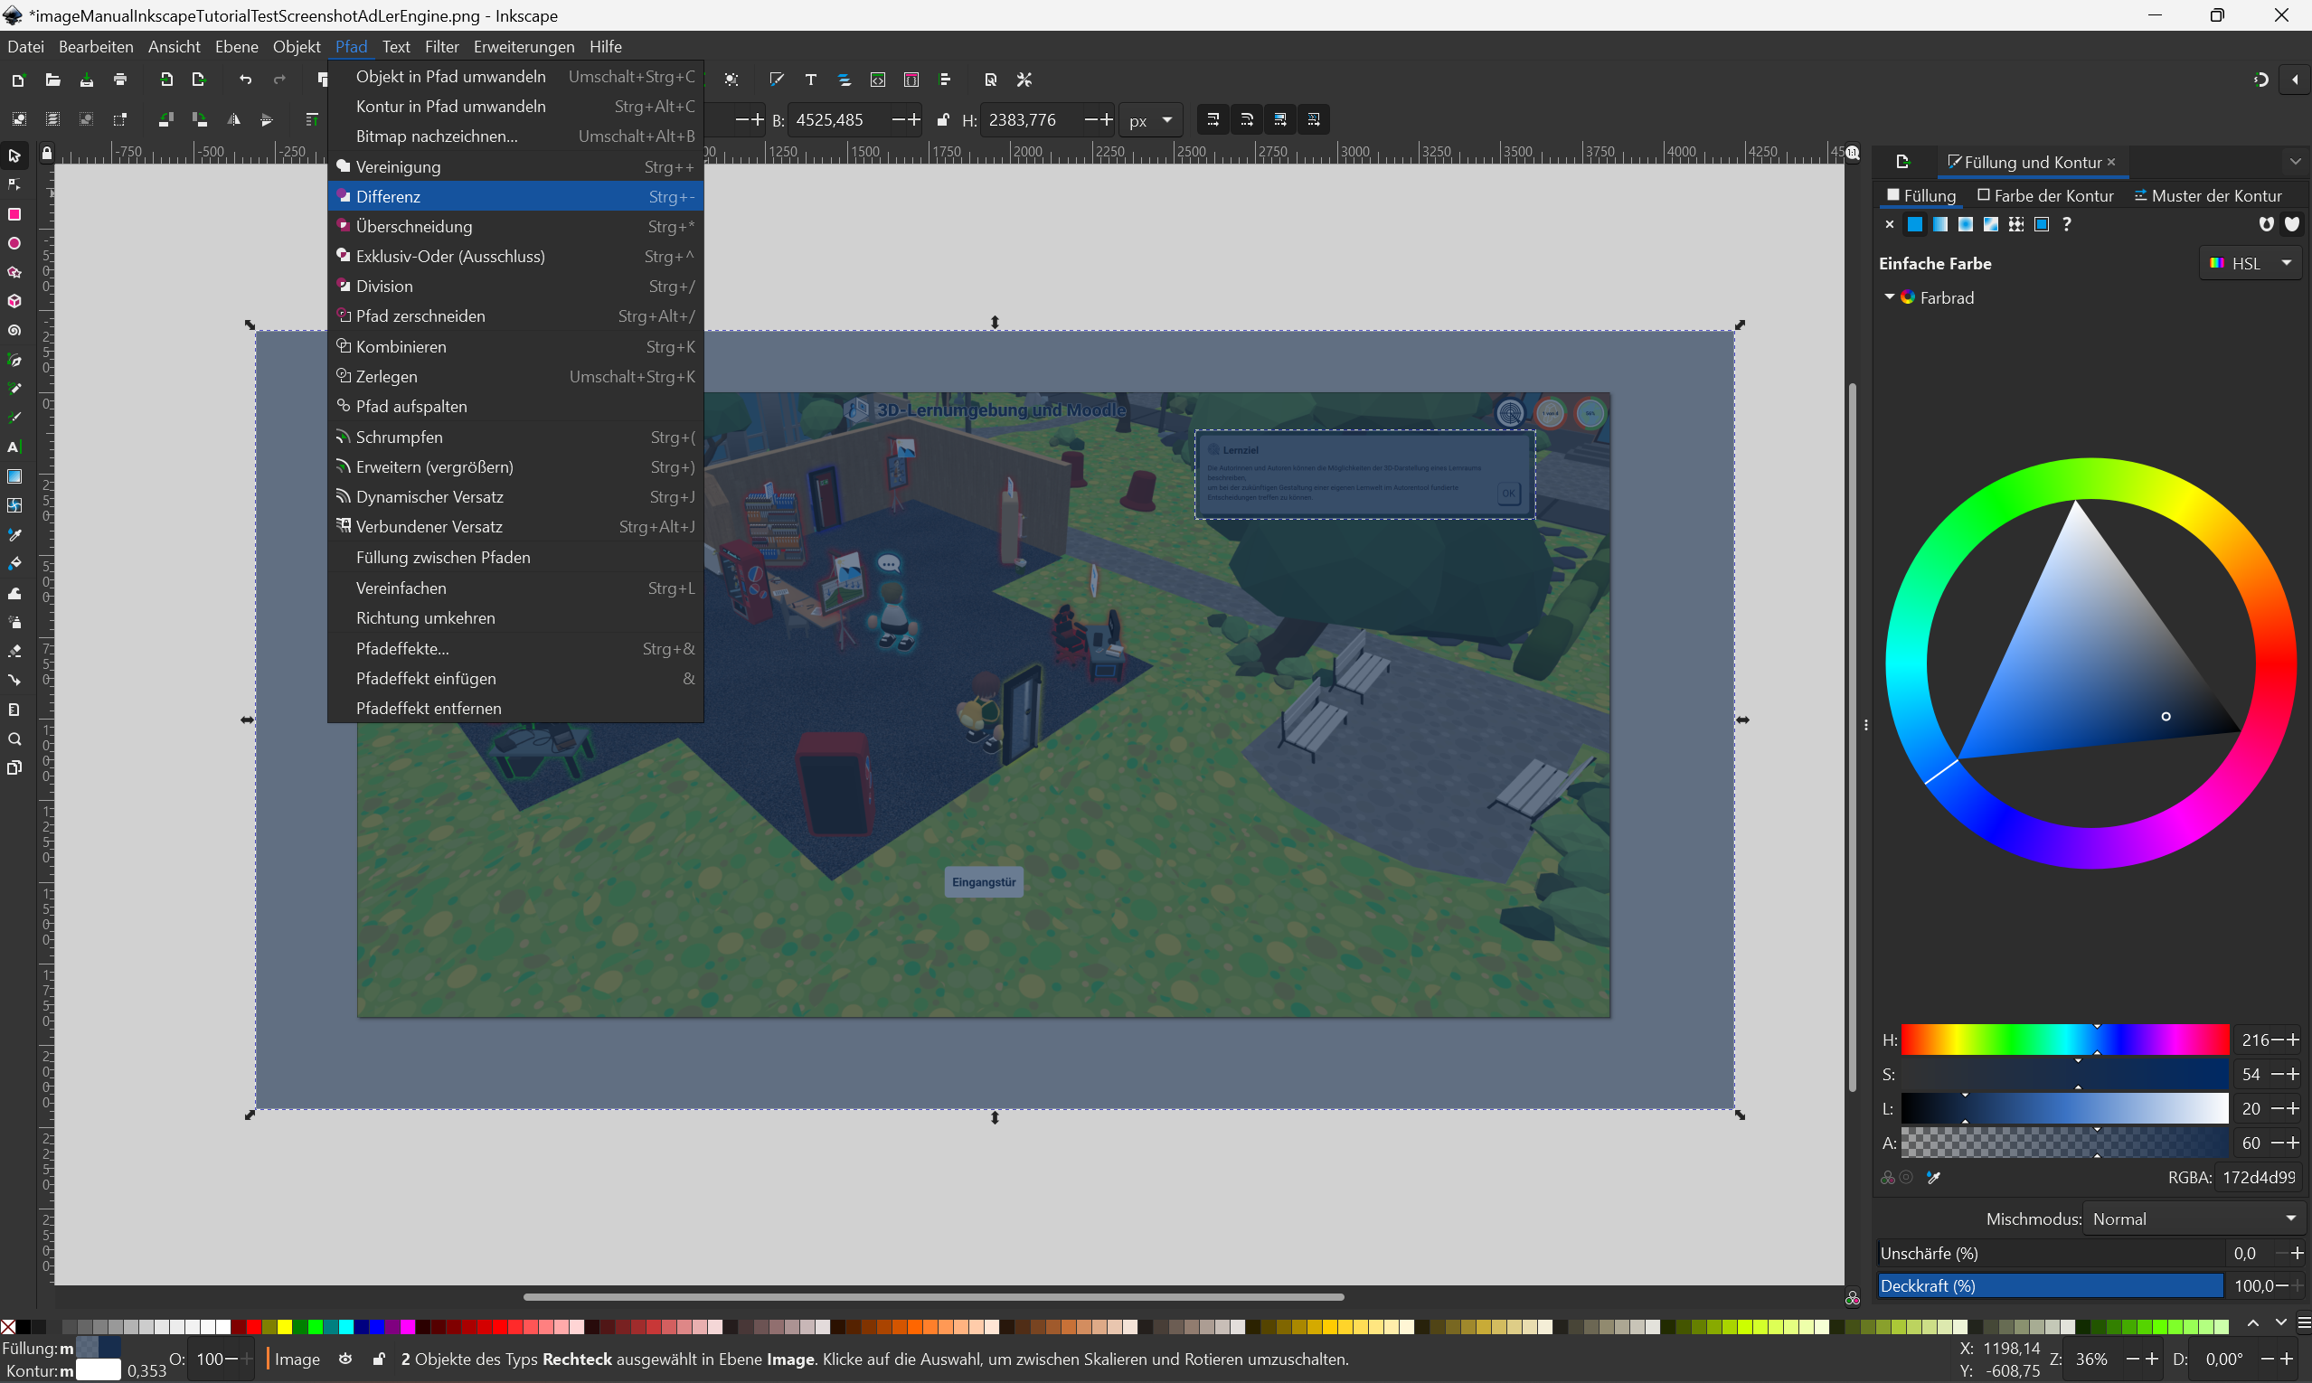Choose the Star and polygon tool
The width and height of the screenshot is (2312, 1383).
pos(14,273)
